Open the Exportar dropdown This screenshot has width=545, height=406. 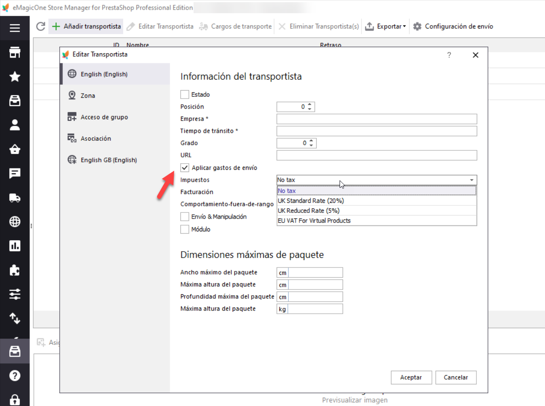pos(386,26)
